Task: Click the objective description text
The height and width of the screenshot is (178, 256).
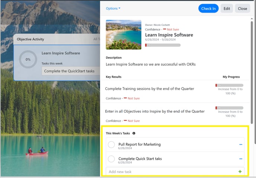Action: tap(151, 64)
